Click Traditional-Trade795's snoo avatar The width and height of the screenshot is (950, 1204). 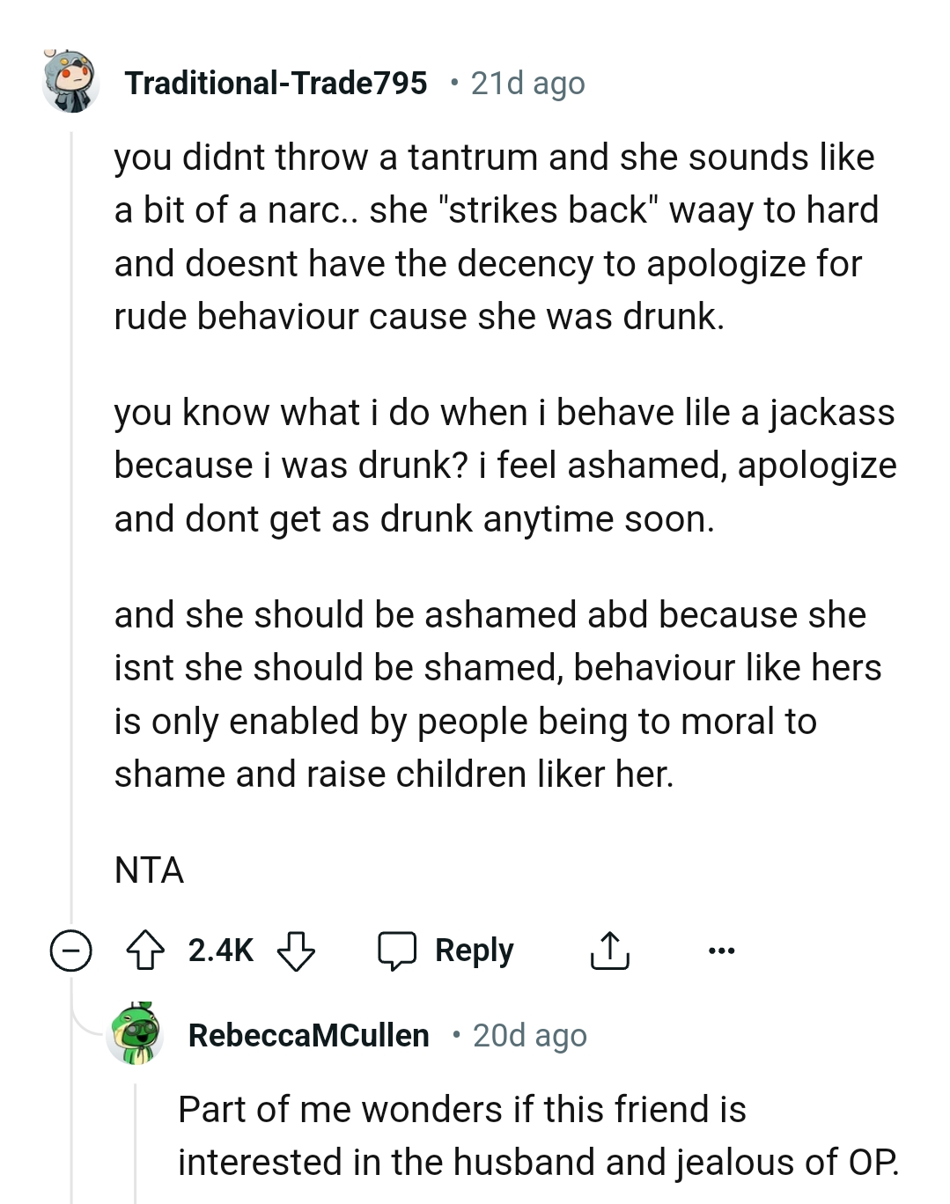point(70,84)
